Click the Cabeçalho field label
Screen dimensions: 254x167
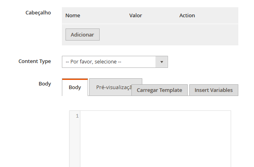(39, 12)
